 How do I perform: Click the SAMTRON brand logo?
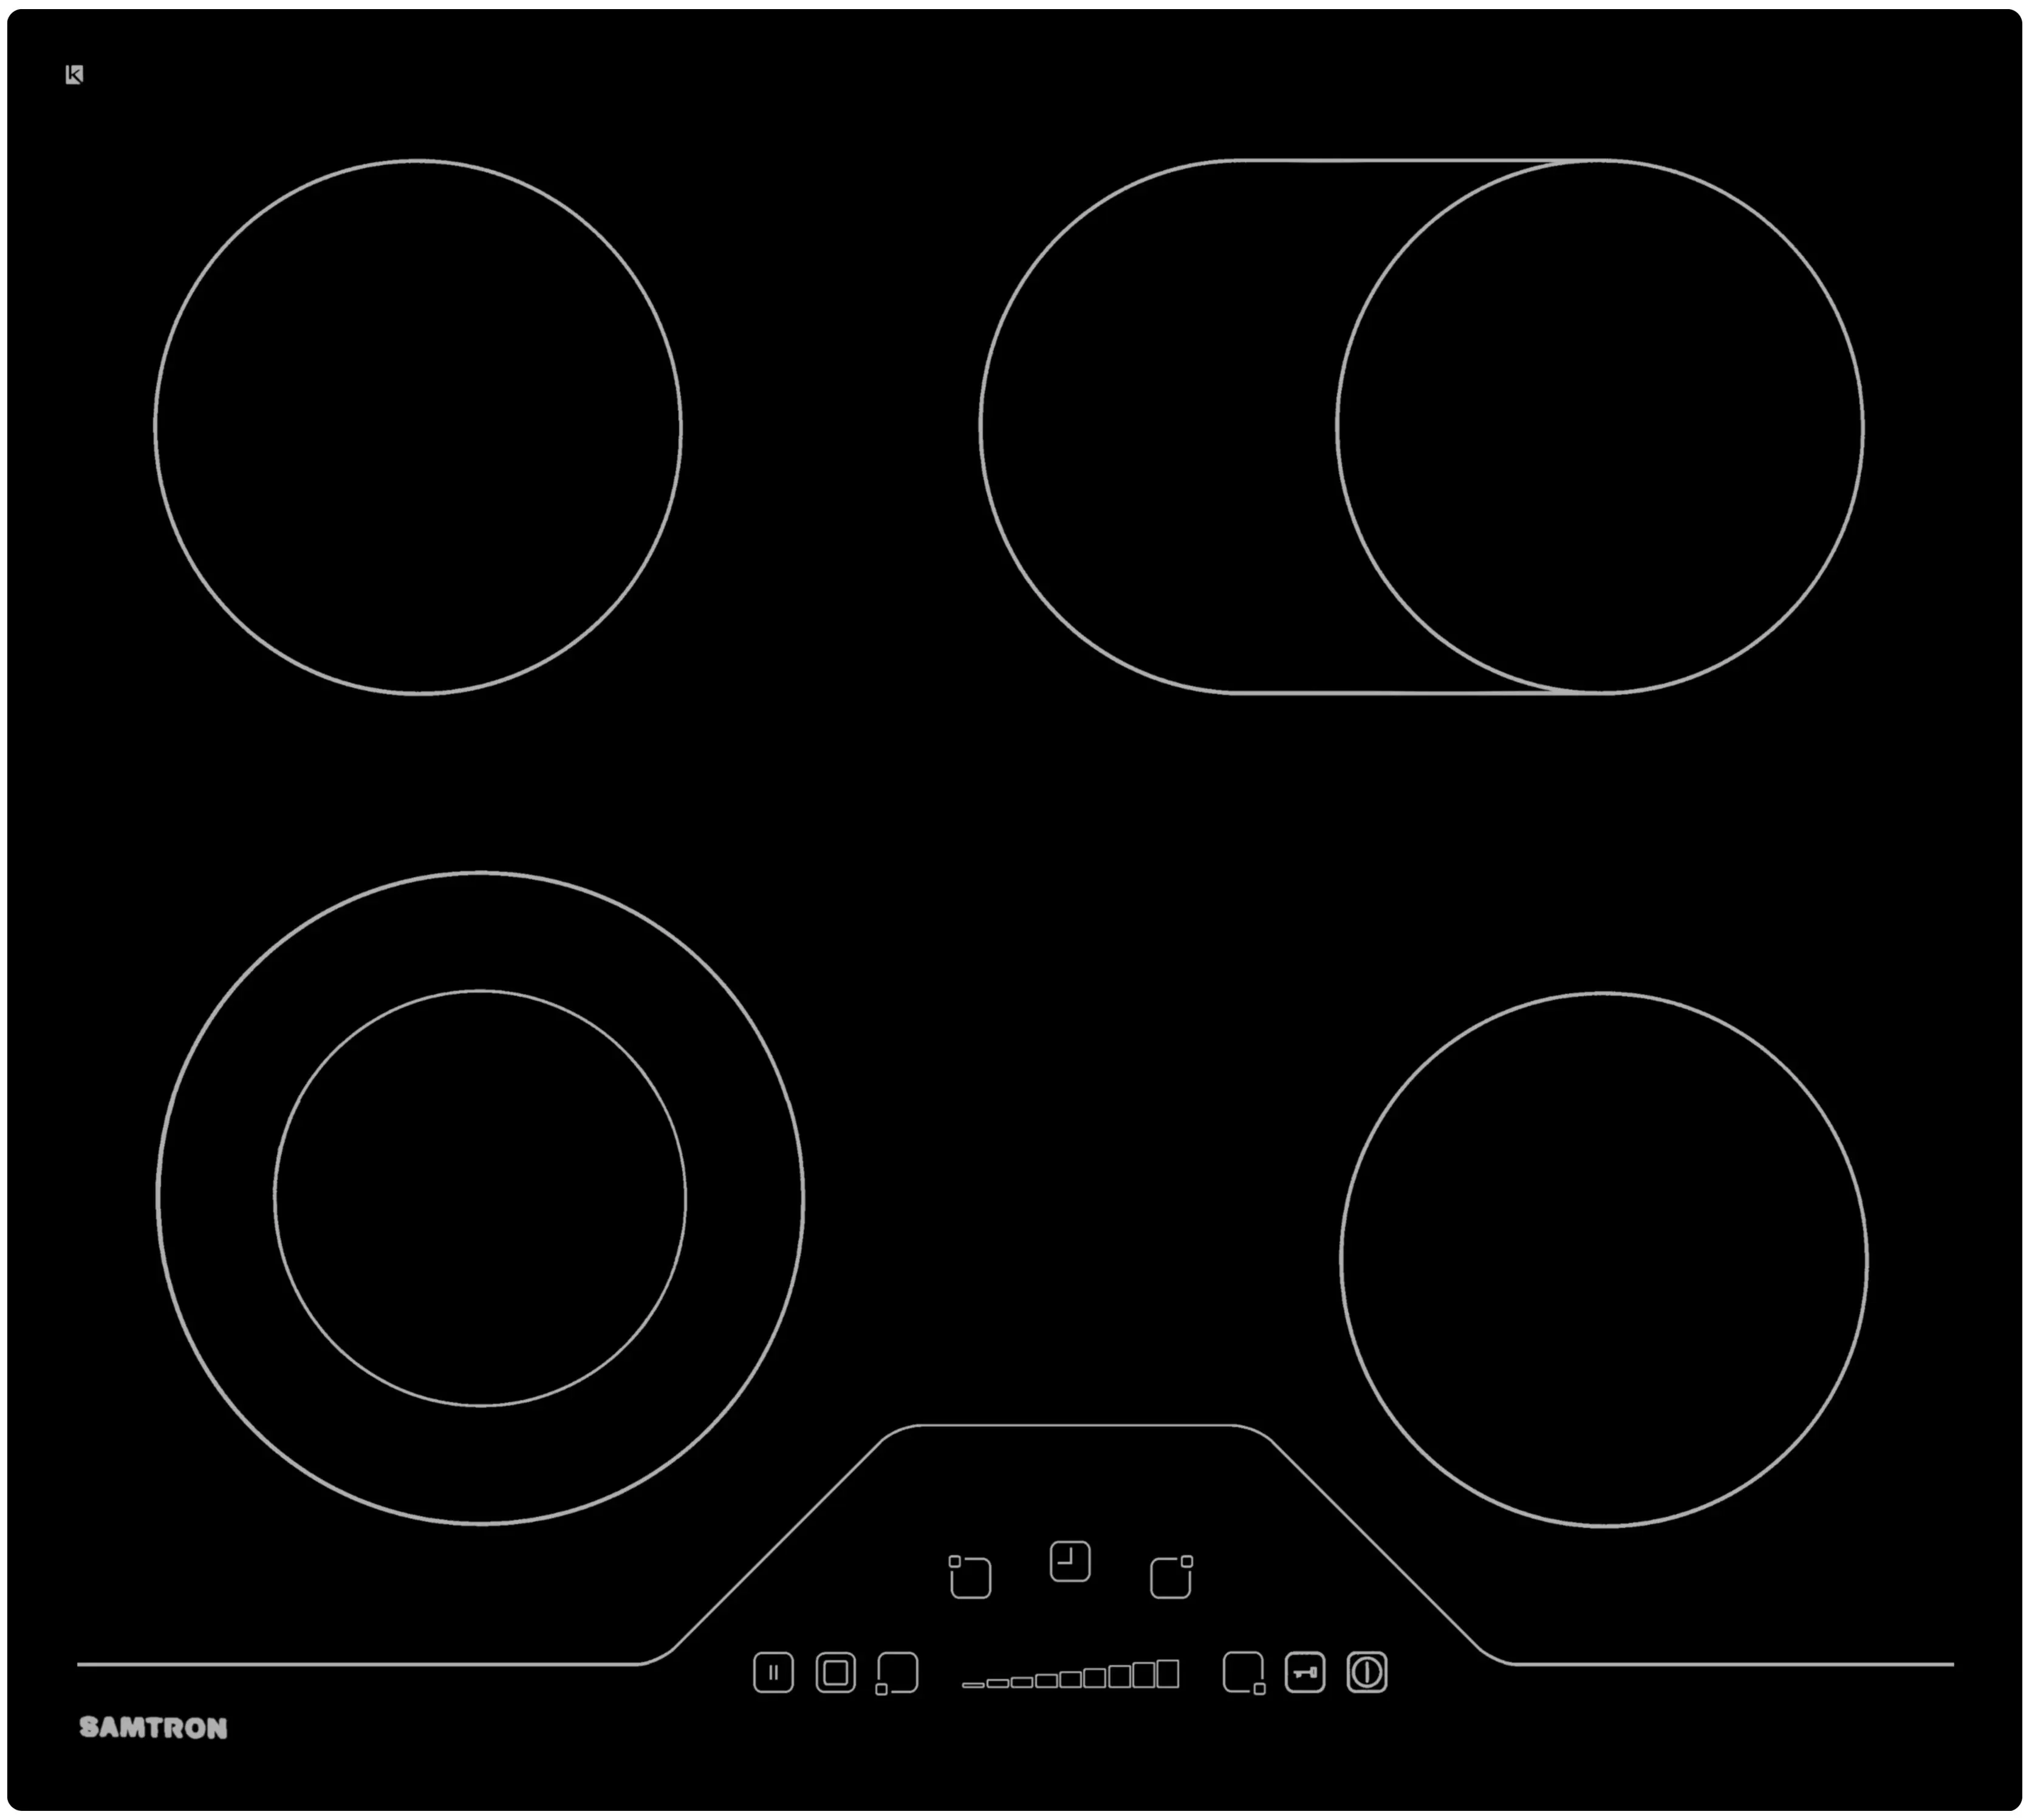coord(153,1728)
